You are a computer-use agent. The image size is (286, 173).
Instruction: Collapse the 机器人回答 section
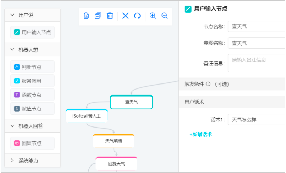click(x=12, y=126)
